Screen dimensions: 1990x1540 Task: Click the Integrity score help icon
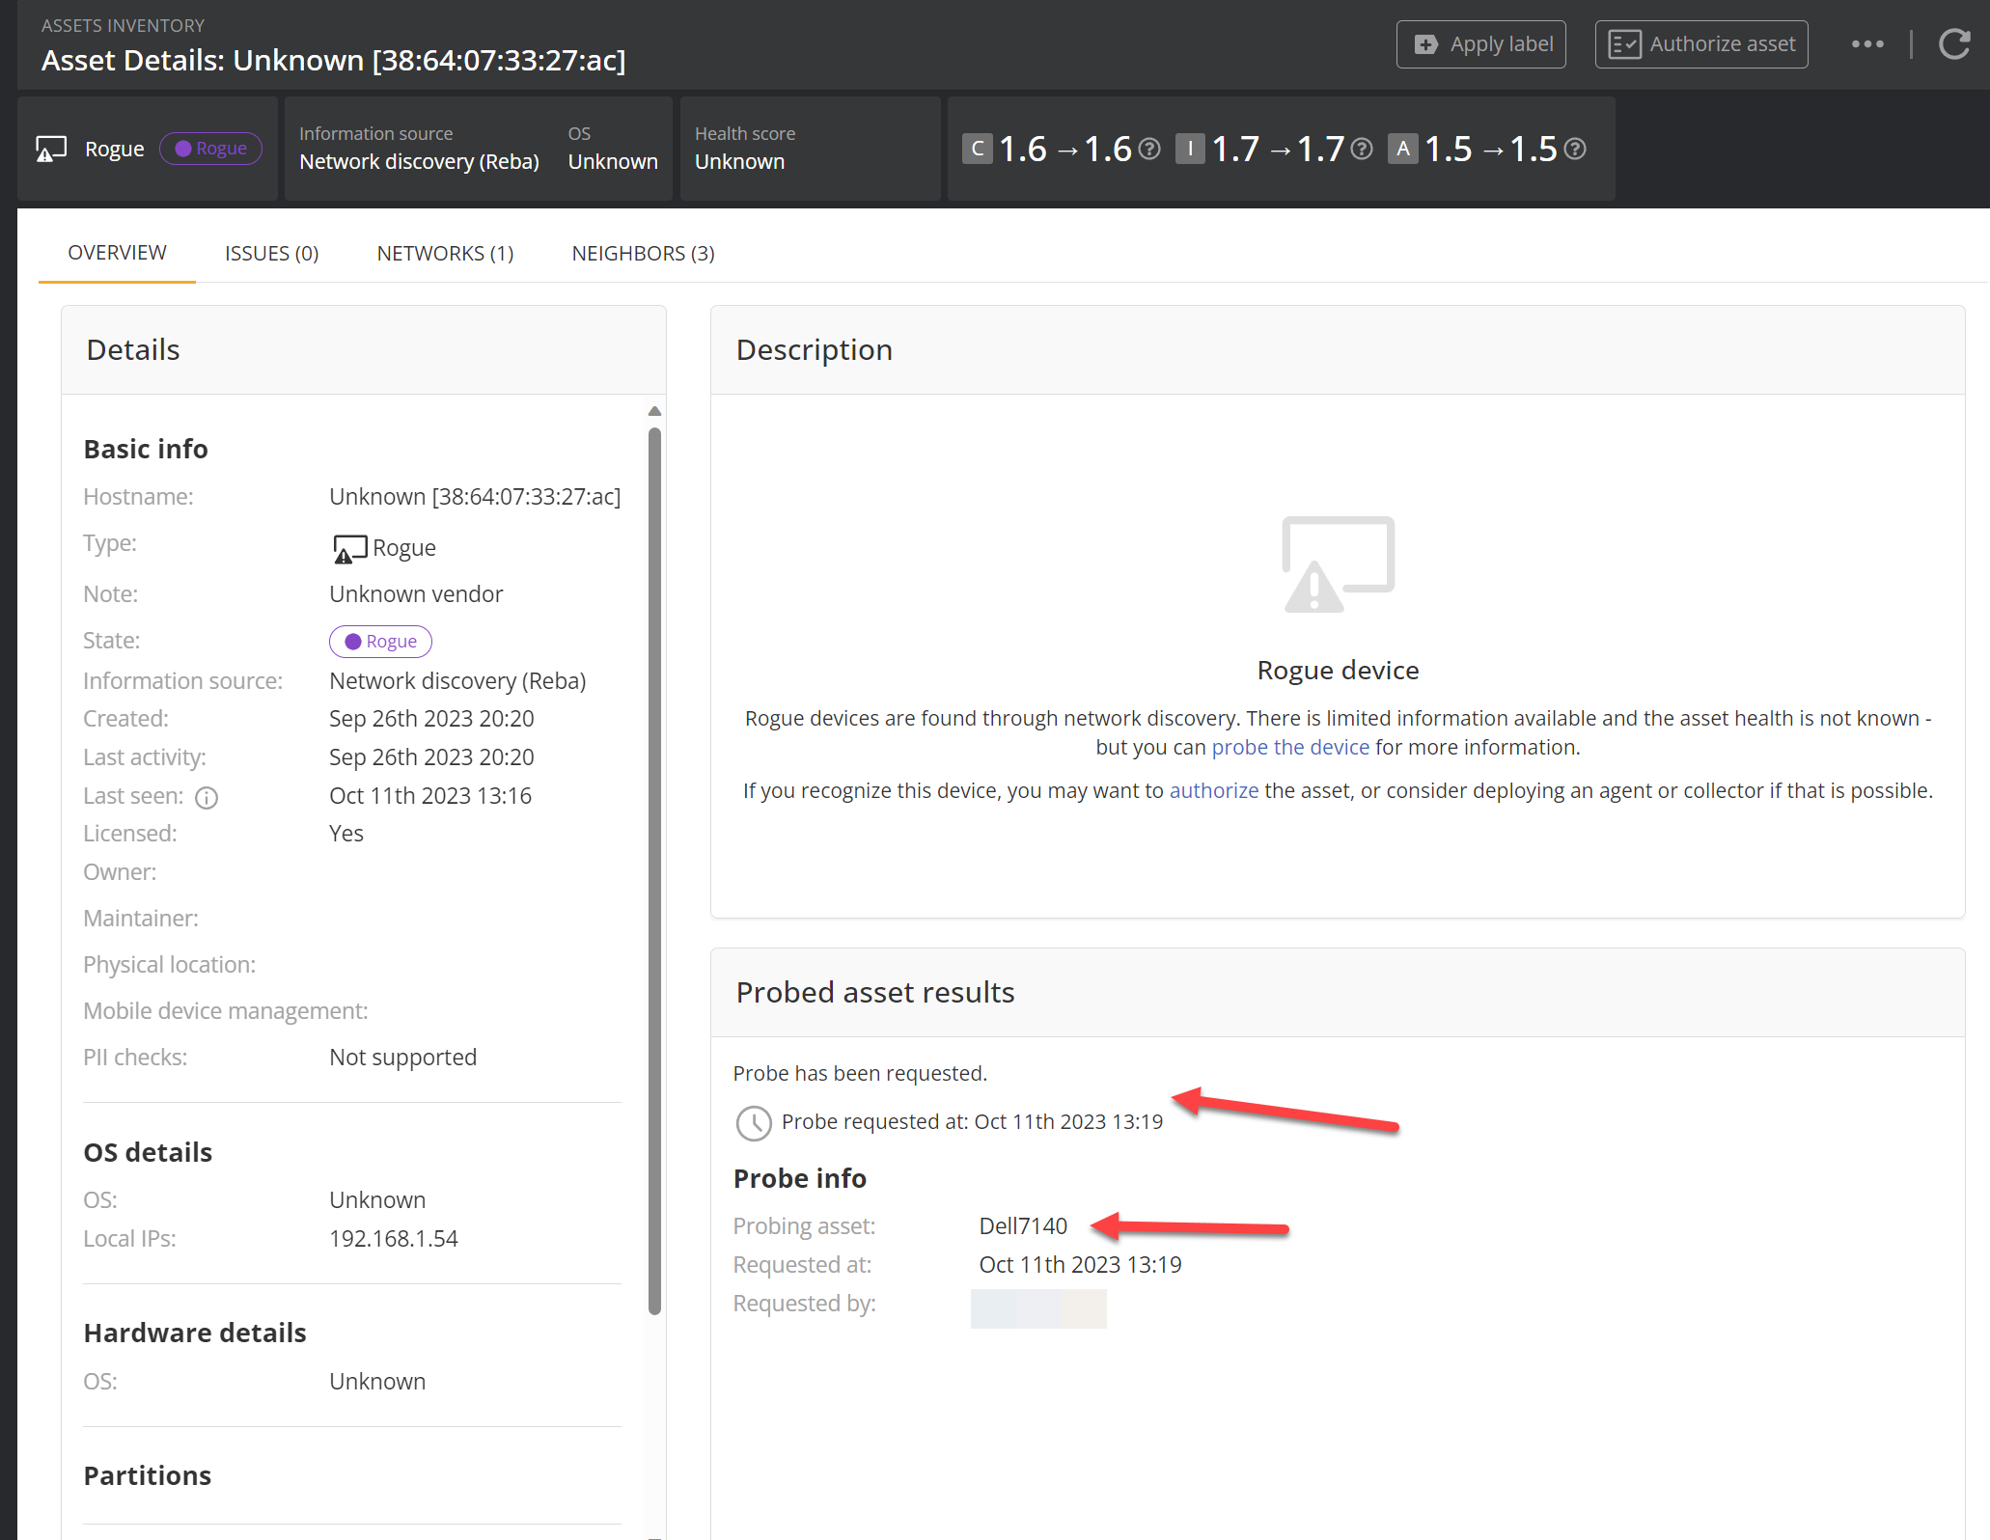pyautogui.click(x=1361, y=150)
